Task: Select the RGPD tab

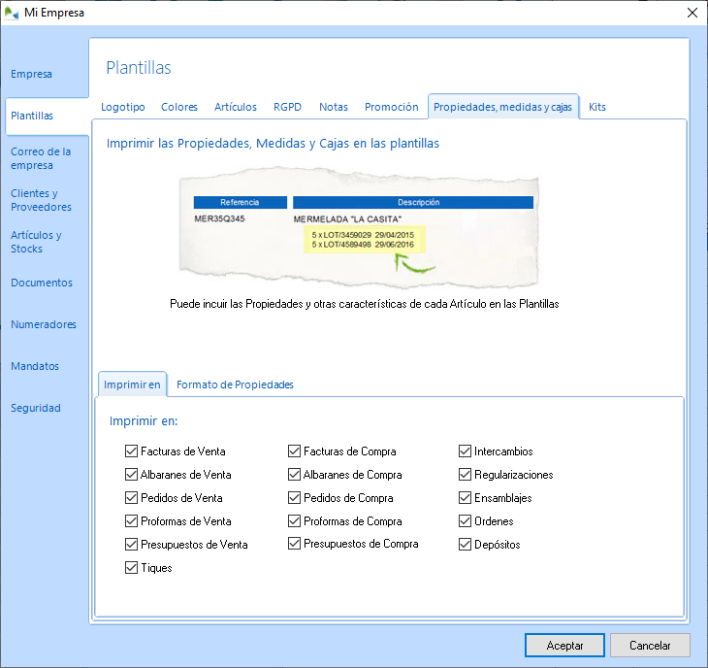Action: point(288,107)
